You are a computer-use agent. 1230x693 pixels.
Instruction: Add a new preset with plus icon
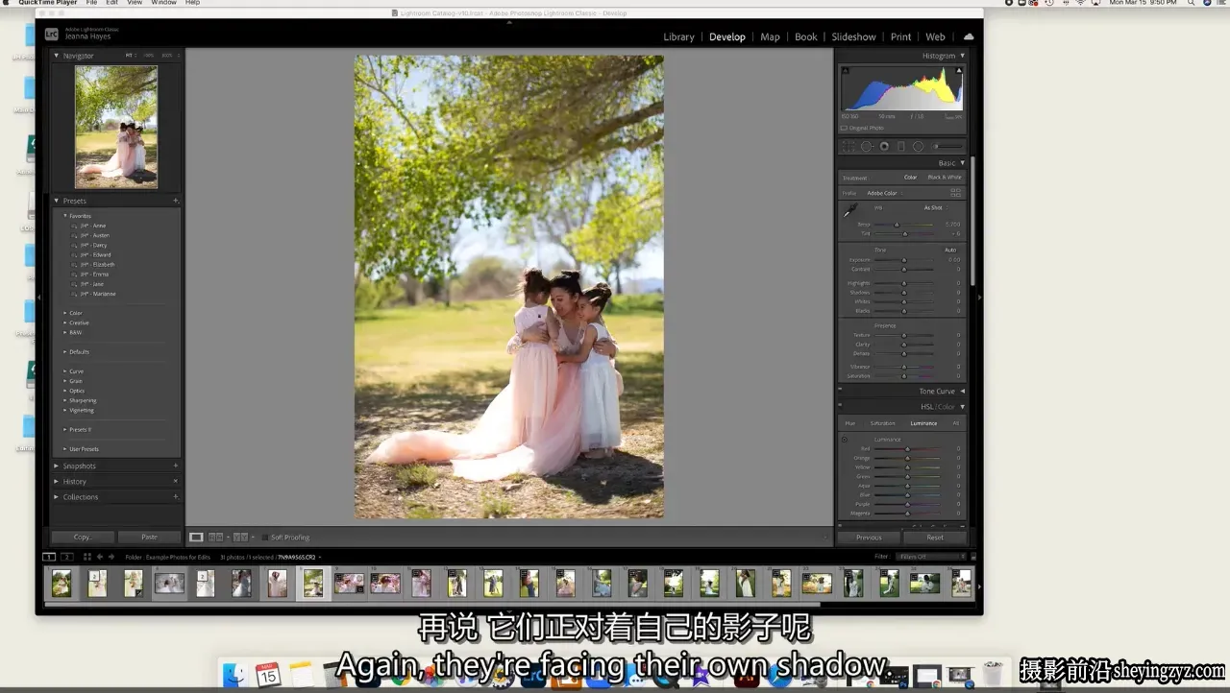pos(175,201)
